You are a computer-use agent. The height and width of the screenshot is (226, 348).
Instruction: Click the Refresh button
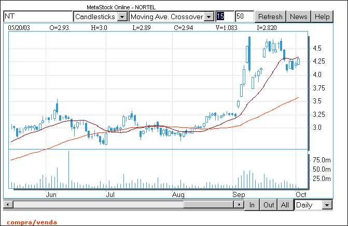[270, 17]
